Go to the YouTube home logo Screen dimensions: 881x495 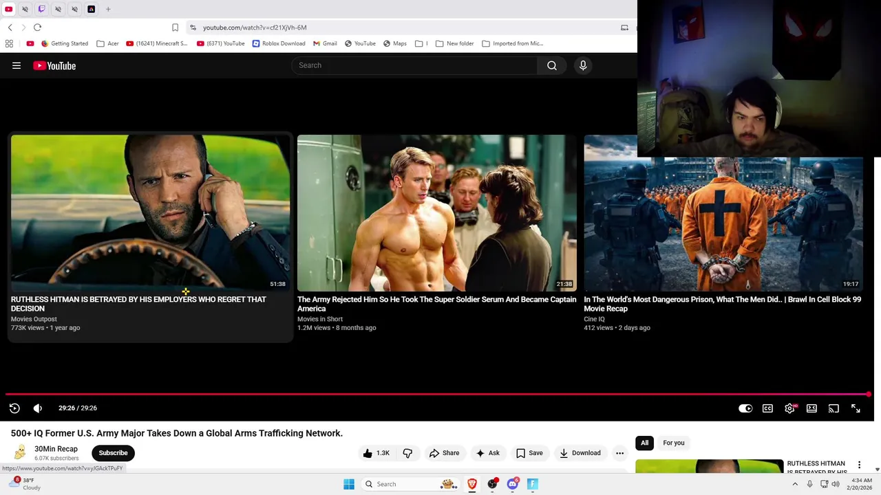(54, 65)
